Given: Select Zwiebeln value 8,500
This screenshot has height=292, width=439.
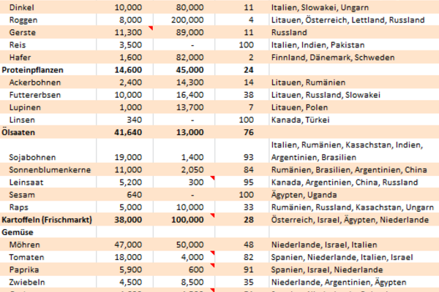Looking at the screenshot, I should click(x=192, y=283).
